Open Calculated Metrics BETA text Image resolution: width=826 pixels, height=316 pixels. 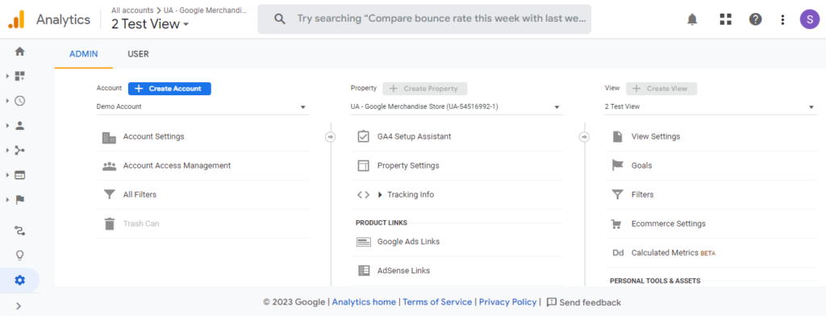[x=674, y=253]
